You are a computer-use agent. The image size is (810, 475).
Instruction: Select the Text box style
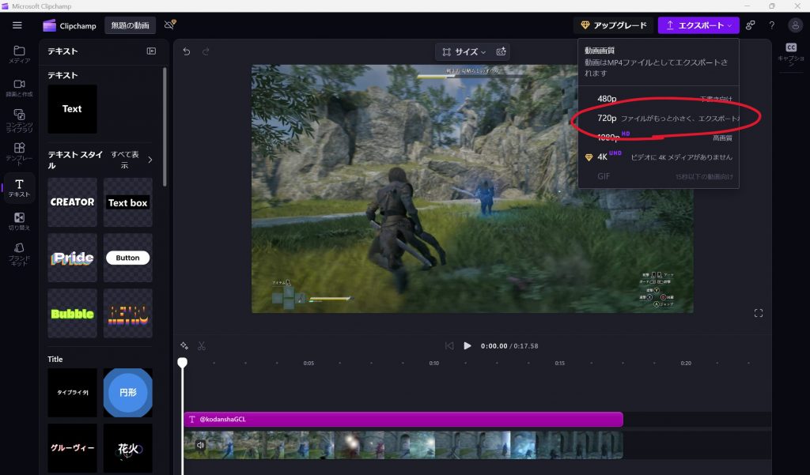point(128,202)
